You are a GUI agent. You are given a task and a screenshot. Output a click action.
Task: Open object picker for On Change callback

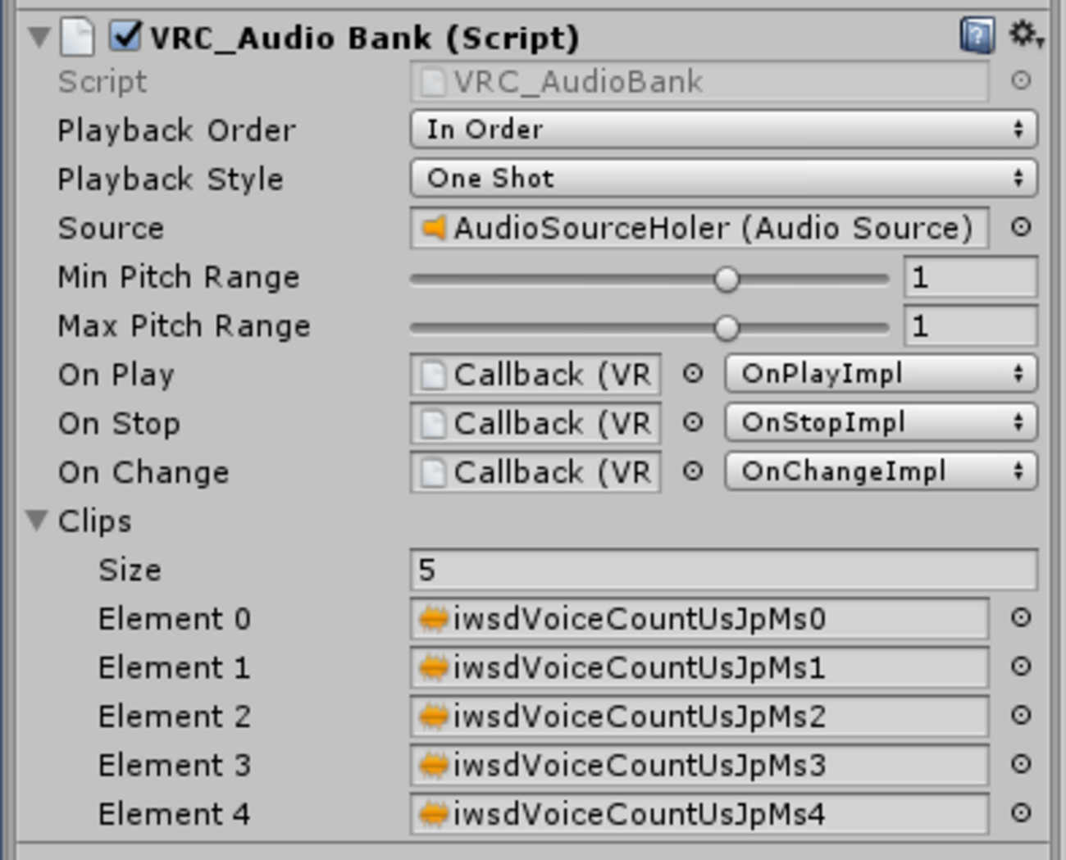point(693,472)
